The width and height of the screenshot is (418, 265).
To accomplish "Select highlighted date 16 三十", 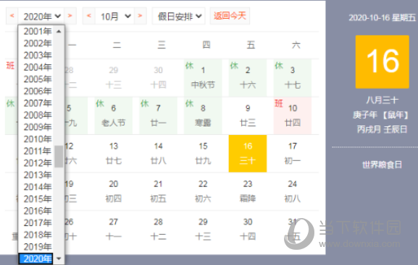I will point(248,153).
